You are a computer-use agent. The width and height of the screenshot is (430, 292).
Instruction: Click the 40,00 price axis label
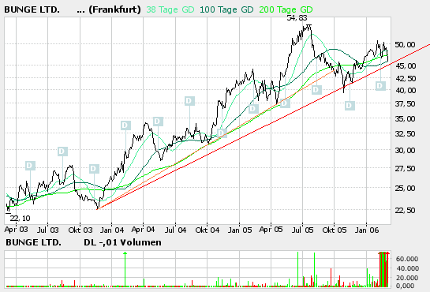coord(405,90)
